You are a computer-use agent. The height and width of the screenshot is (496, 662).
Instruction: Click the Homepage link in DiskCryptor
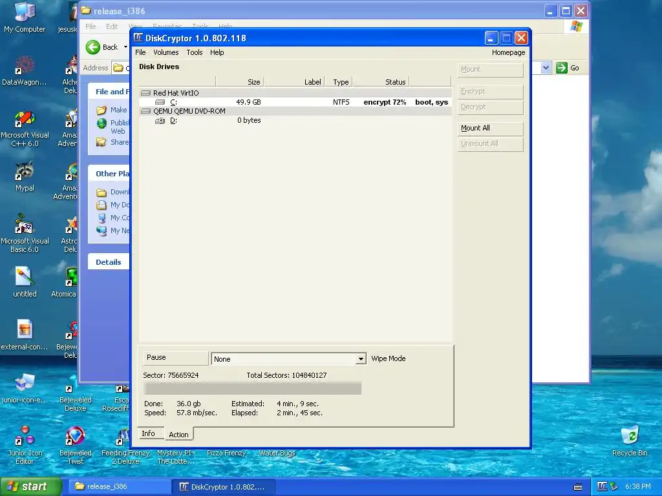pyautogui.click(x=508, y=52)
